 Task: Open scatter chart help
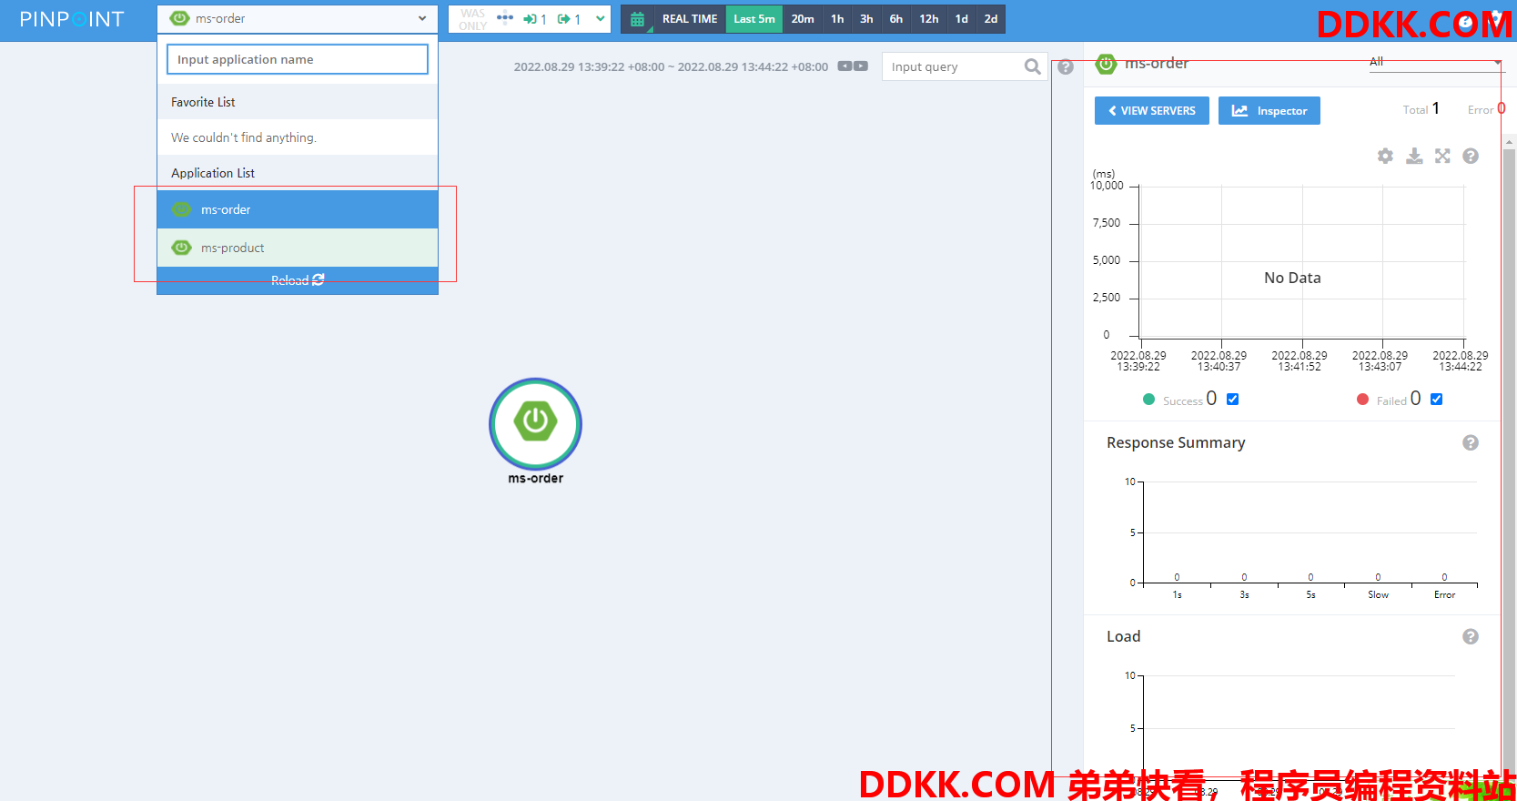coord(1471,156)
